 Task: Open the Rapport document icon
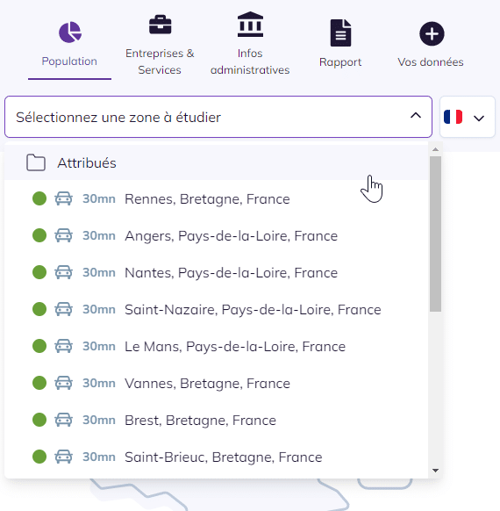[x=340, y=32]
